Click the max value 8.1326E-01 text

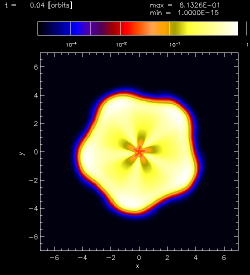(x=199, y=5)
